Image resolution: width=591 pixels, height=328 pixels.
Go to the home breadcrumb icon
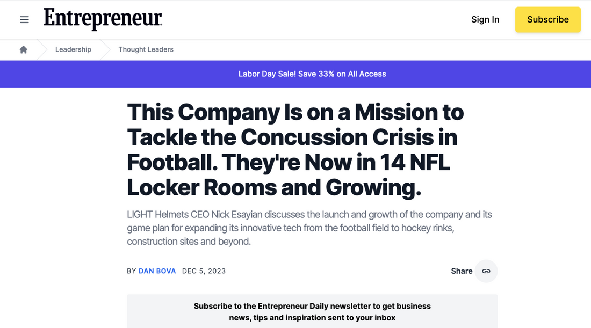pos(24,49)
